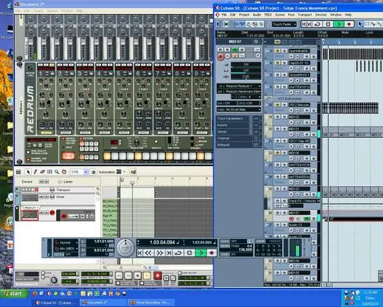
Task: Toggle the fifth Redrum step sequencer button
Action: [138, 156]
